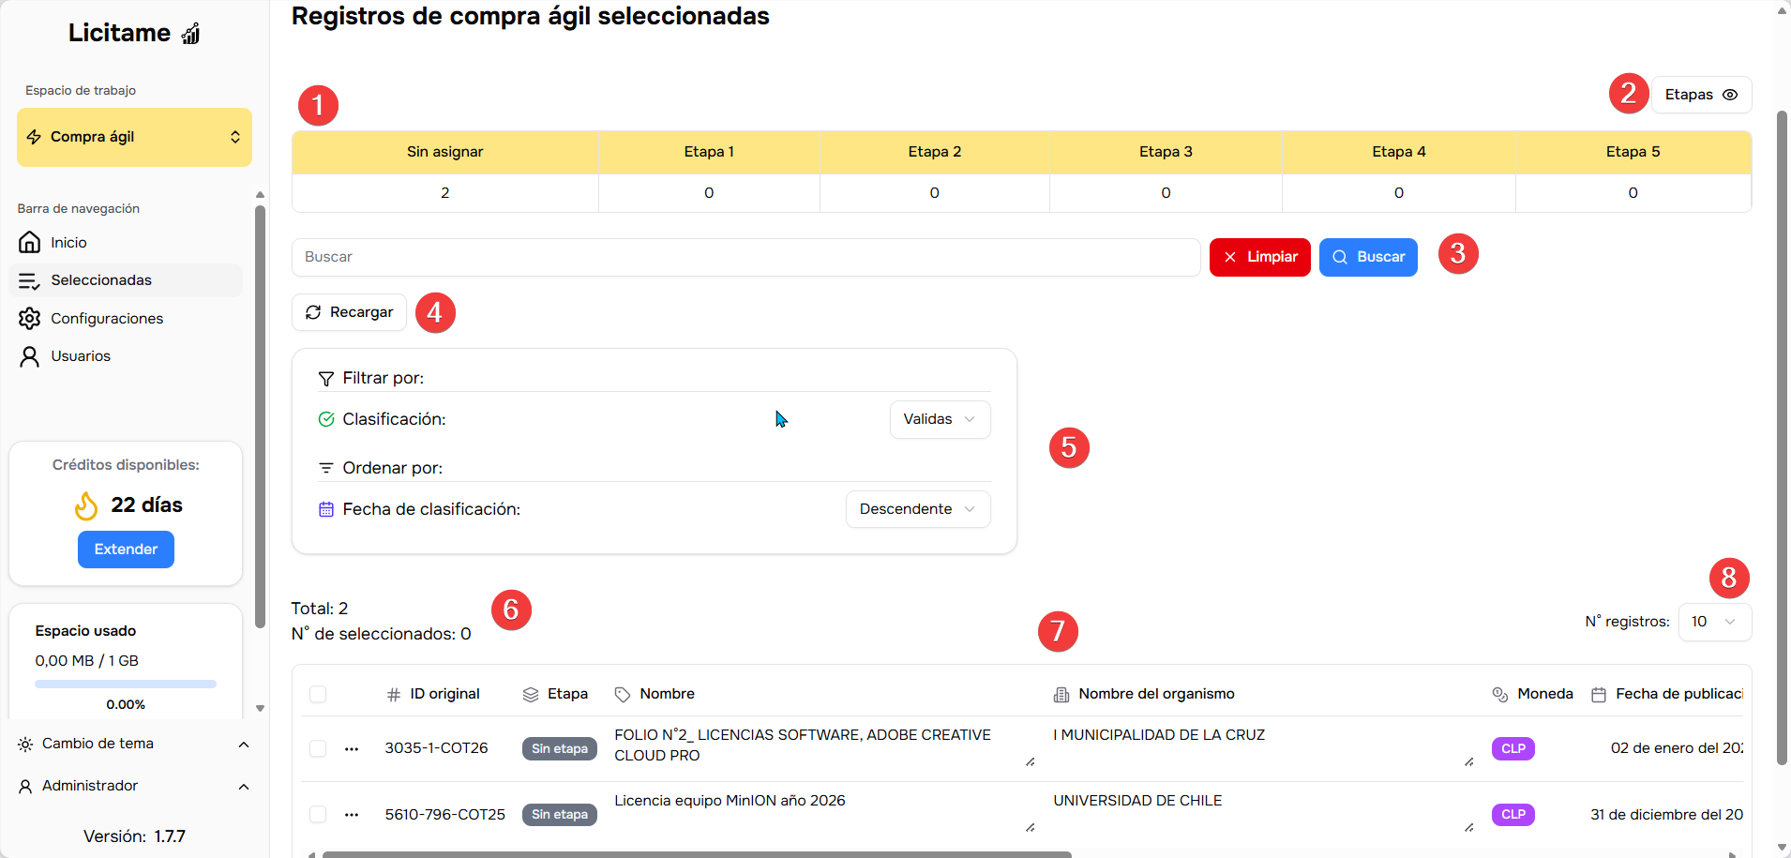Open the Clasificación dropdown showing Validas
This screenshot has height=858, width=1791.
(x=940, y=419)
